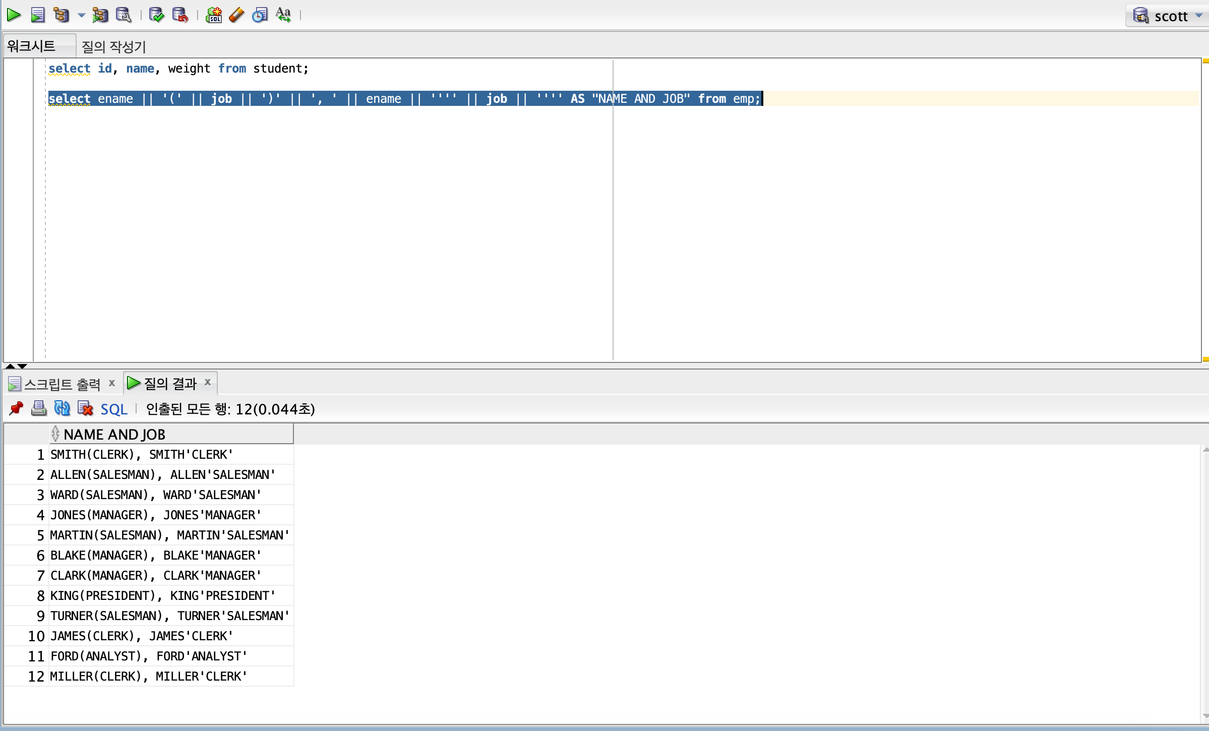Viewport: 1209px width, 731px height.
Task: Open the scott connection dropdown
Action: tap(1198, 16)
